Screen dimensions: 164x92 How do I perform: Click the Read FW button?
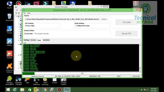127,33
